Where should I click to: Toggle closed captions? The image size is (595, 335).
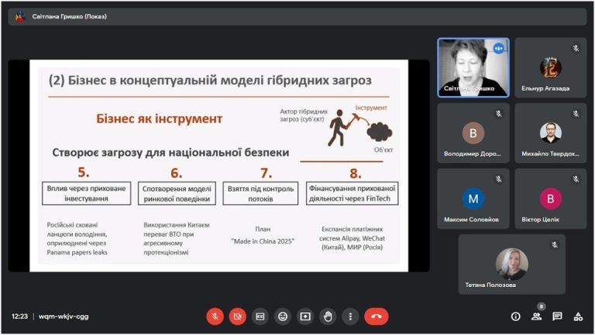pos(260,316)
